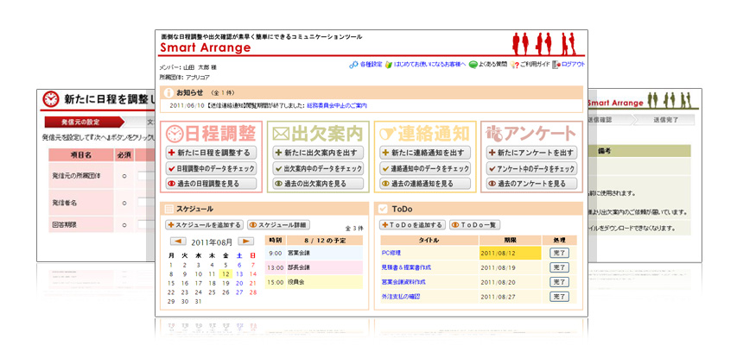Click 新たに連絡通知を出す button
The width and height of the screenshot is (743, 345).
click(425, 153)
